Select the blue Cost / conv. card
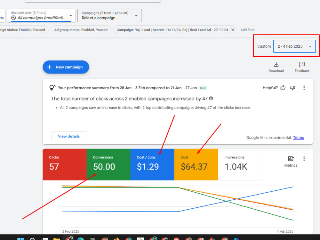The width and height of the screenshot is (320, 240). pyautogui.click(x=152, y=164)
